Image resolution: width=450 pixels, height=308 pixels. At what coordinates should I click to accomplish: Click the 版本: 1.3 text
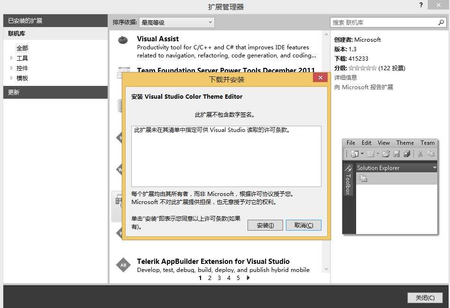(x=345, y=49)
